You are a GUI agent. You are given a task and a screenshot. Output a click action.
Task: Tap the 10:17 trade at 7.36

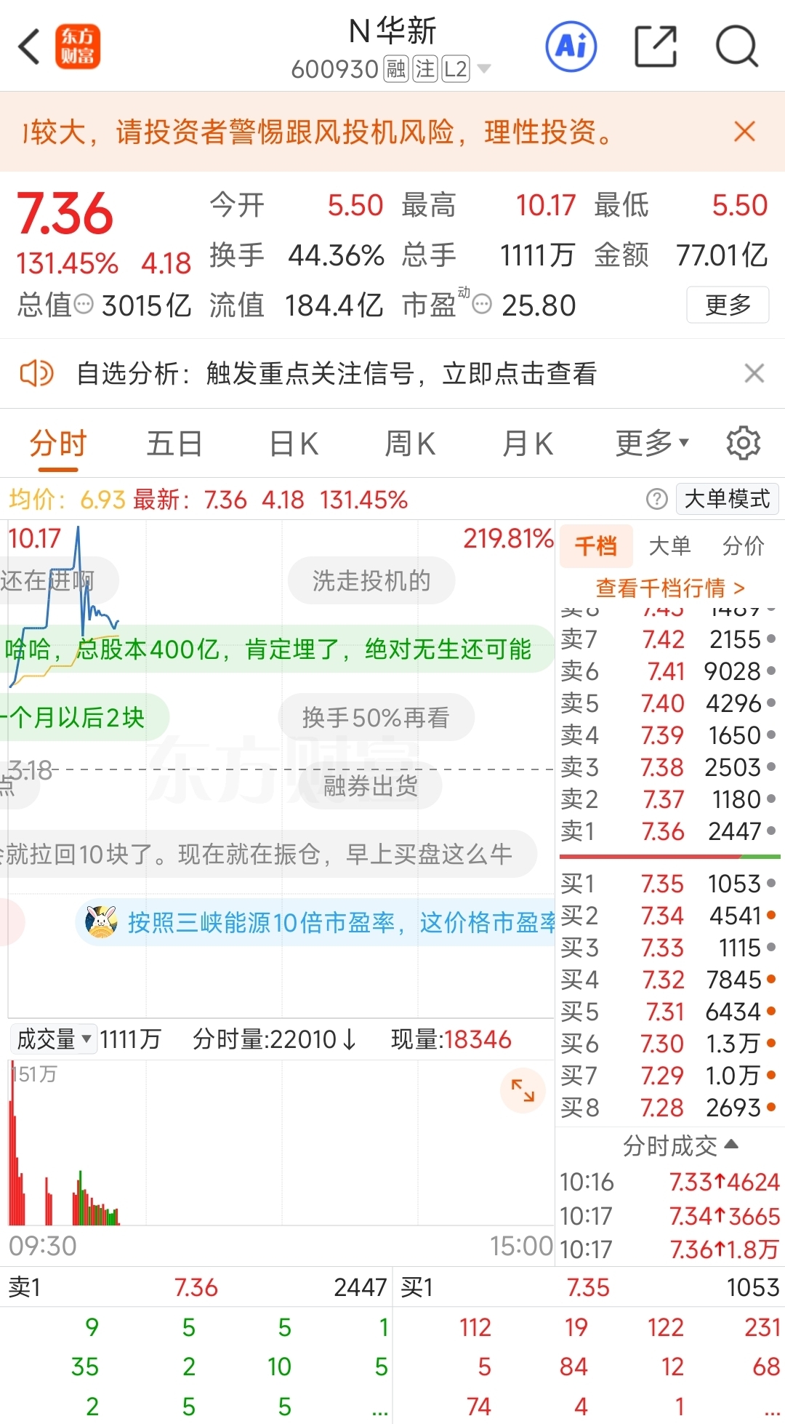[x=669, y=1249]
